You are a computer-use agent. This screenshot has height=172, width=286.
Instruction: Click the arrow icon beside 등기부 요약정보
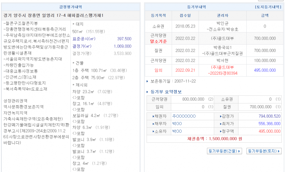click(x=148, y=91)
